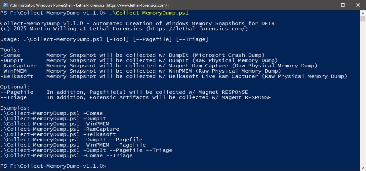Minimize the PowerShell window
The image size is (366, 171).
coord(328,5)
